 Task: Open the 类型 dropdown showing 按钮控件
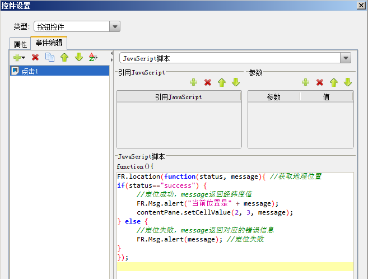point(115,26)
